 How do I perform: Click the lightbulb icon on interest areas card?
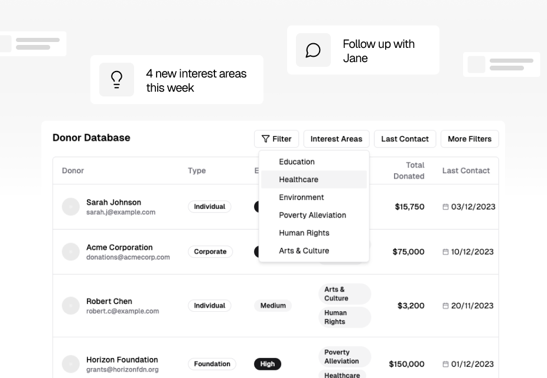(x=116, y=80)
